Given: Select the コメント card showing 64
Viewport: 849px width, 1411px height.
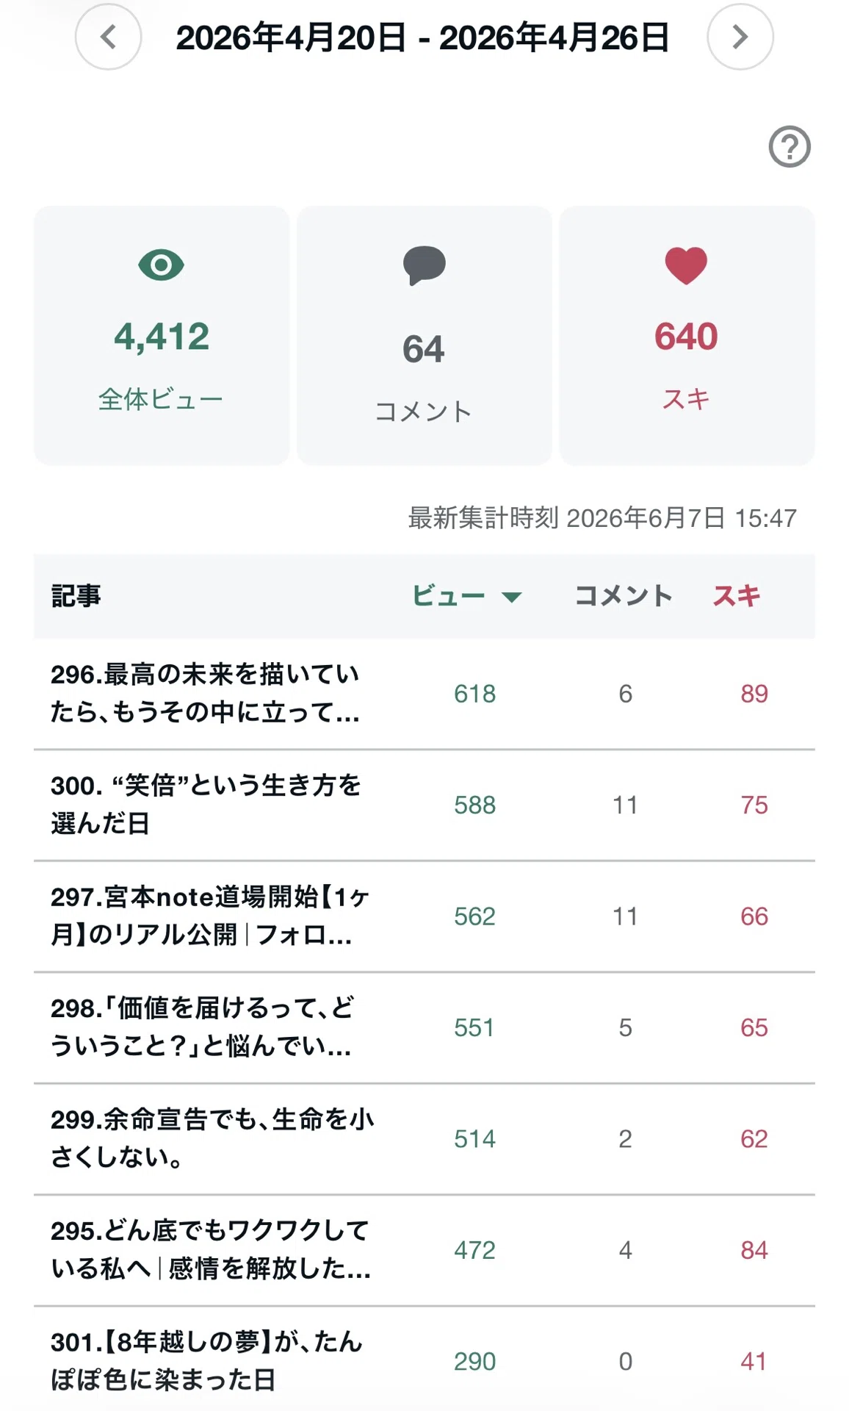Looking at the screenshot, I should [424, 335].
